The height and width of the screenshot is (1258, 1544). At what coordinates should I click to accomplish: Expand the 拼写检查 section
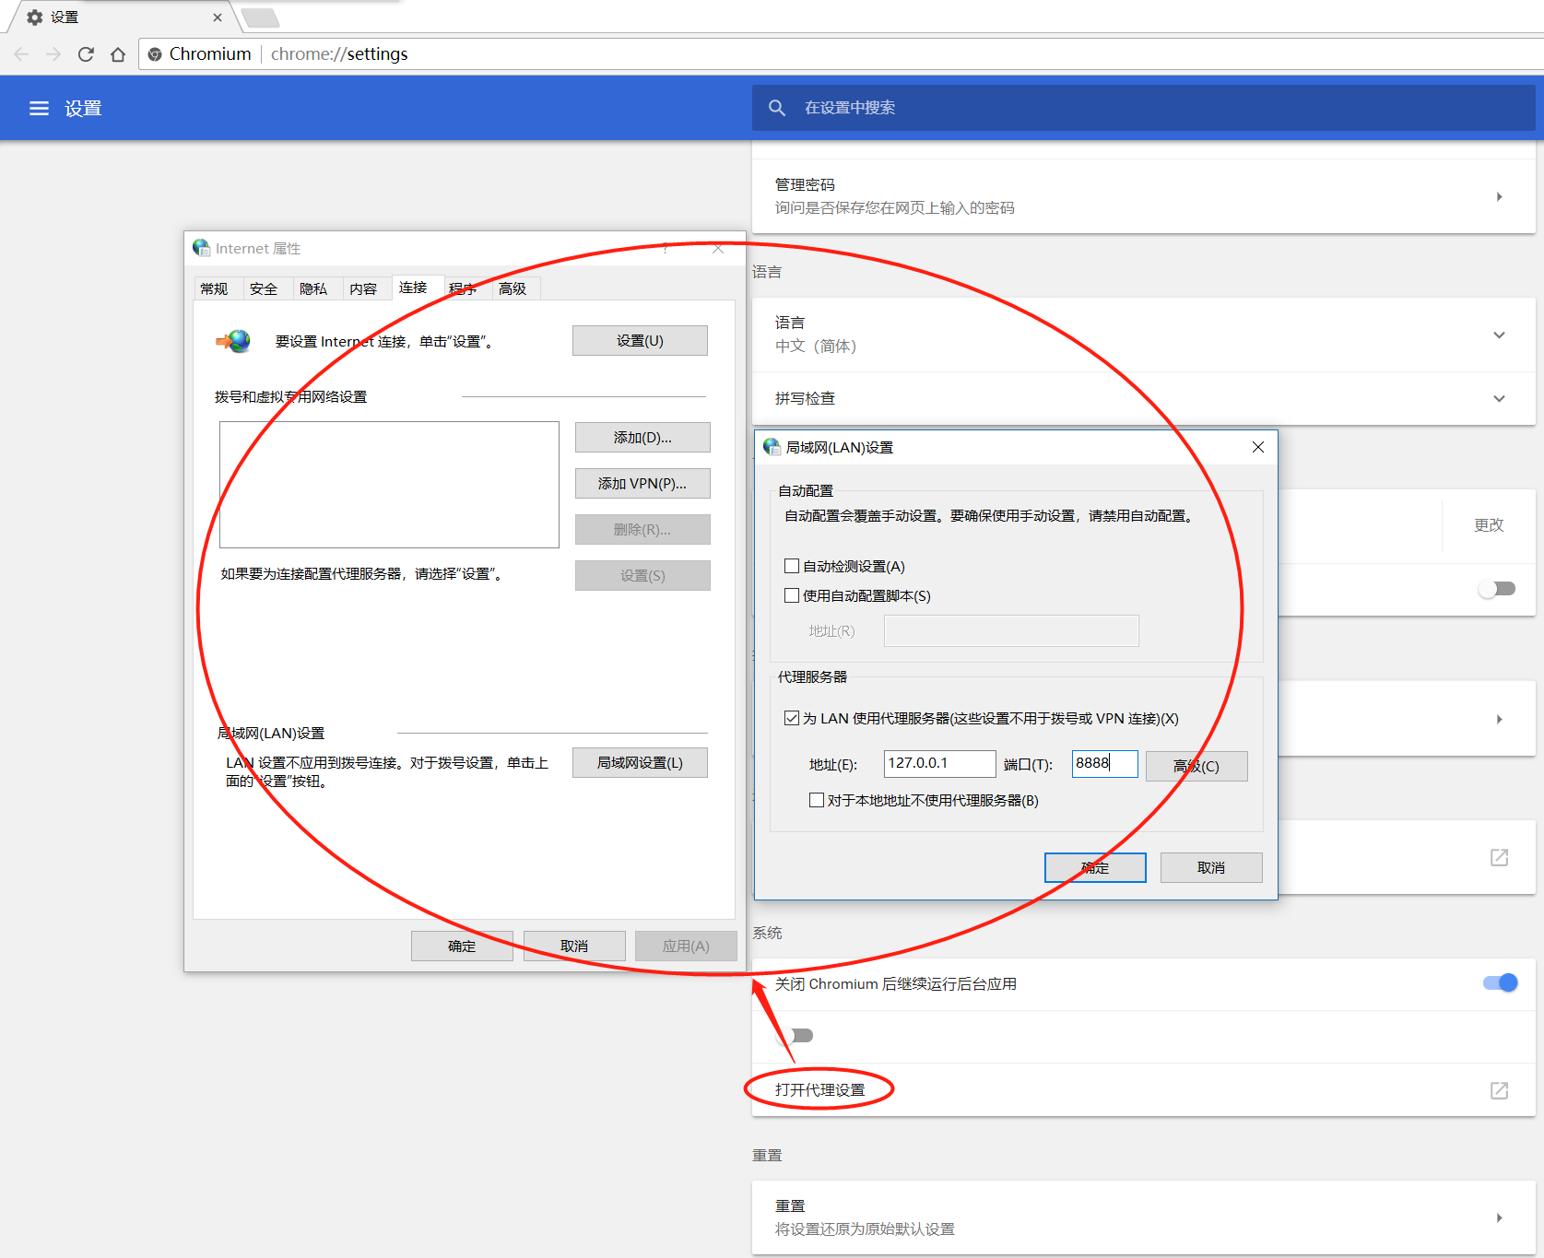coord(1500,398)
